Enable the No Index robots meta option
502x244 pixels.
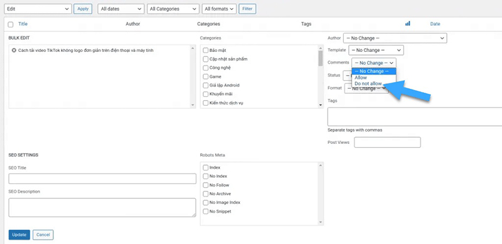tap(206, 176)
